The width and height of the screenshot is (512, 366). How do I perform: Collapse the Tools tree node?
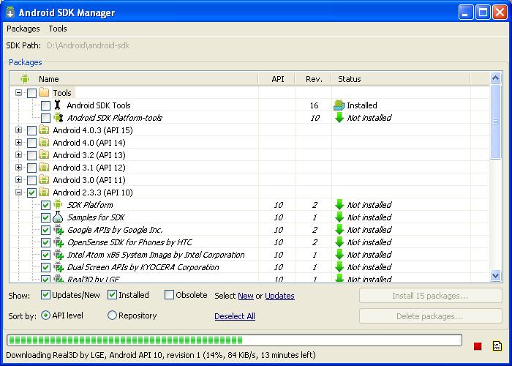(x=18, y=93)
